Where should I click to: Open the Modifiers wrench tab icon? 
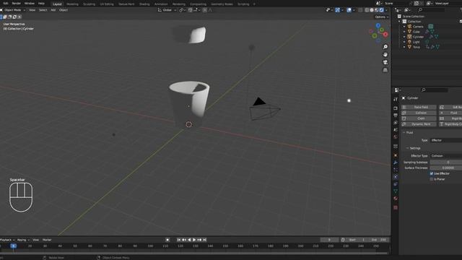(396, 162)
